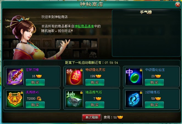Open the 神秘商品清单 link
This screenshot has width=182, height=124.
84,26
